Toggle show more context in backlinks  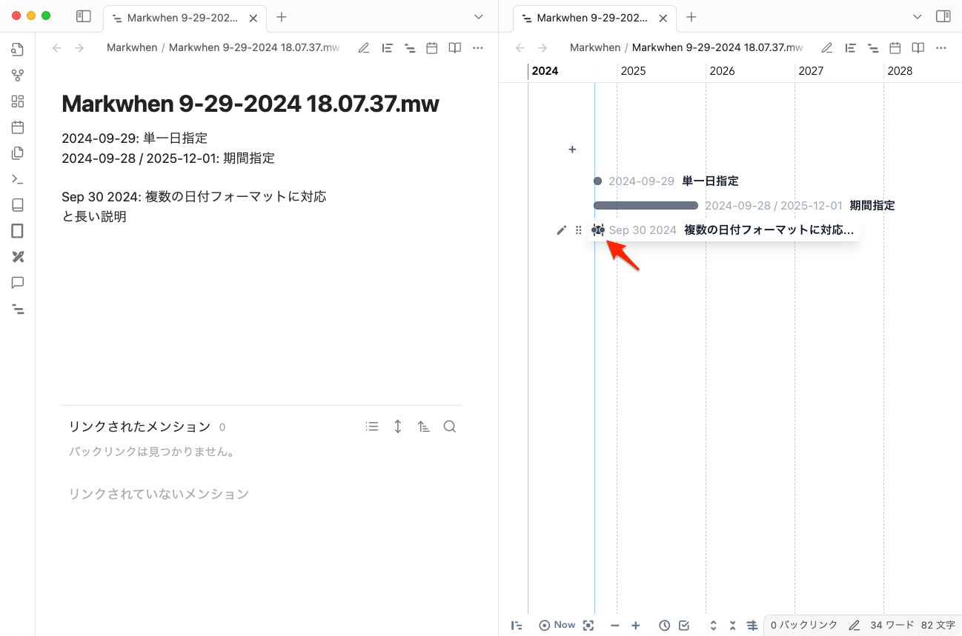[x=398, y=426]
